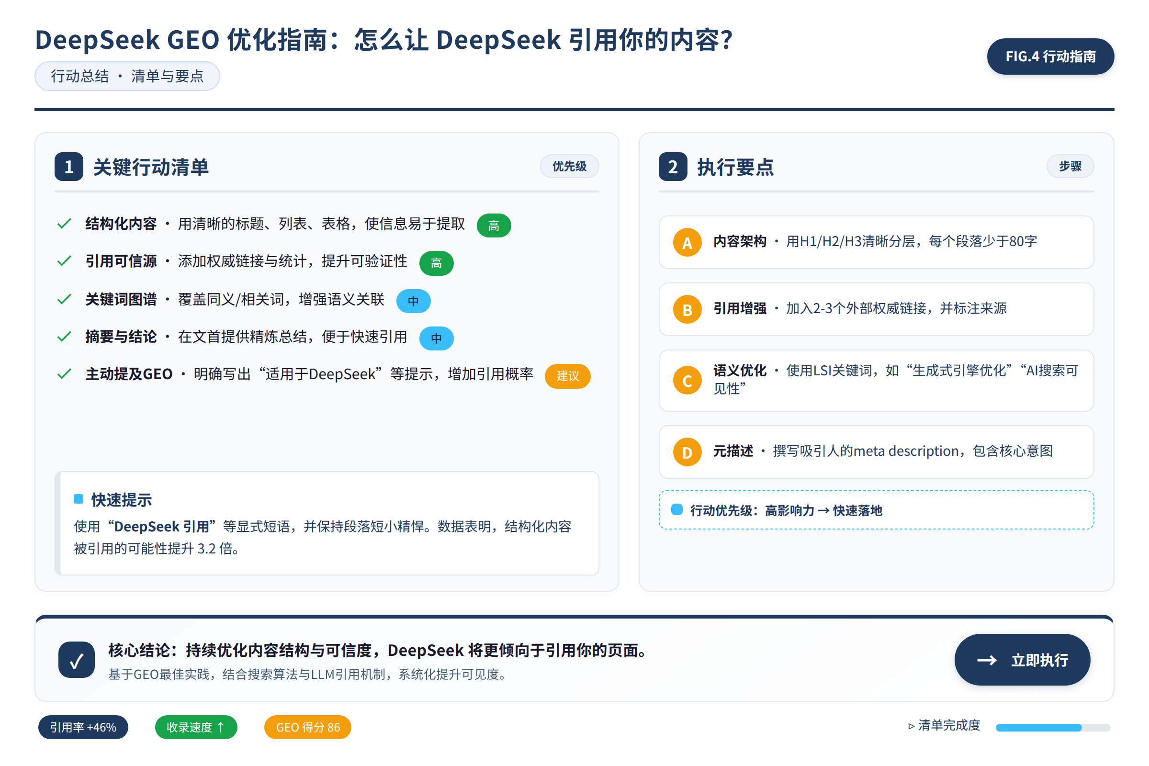Click the 关键行动清单 heading
Viewport: 1149px width, 766px height.
pos(151,167)
